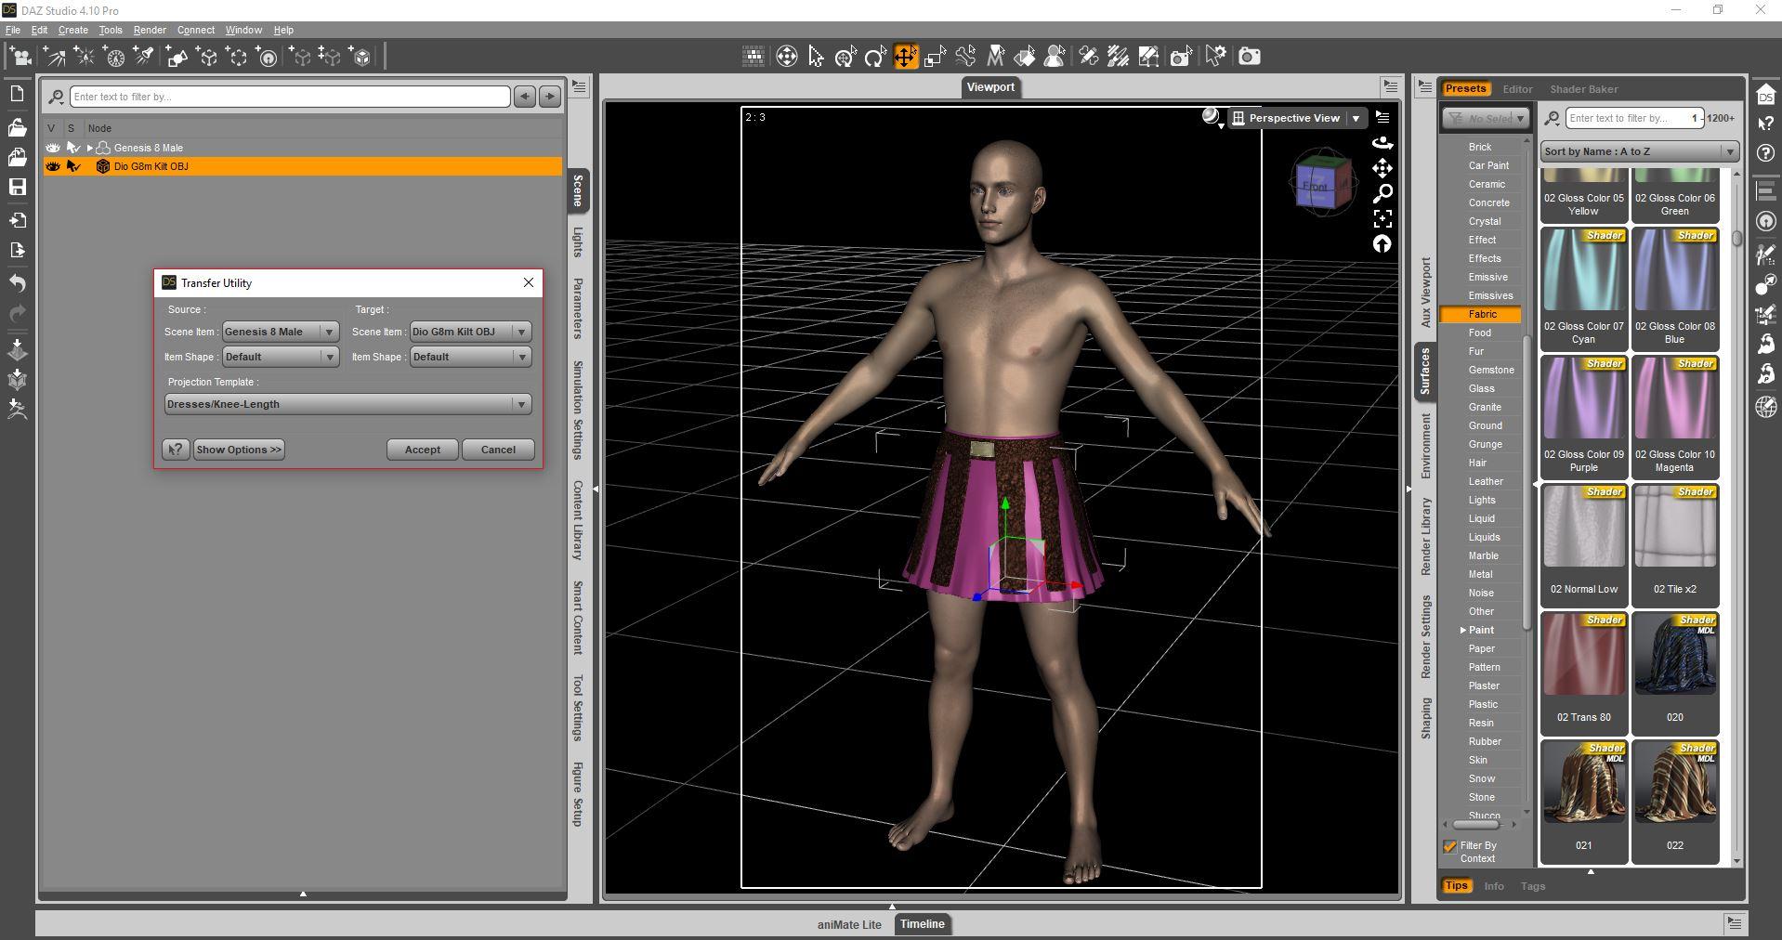Select the highlighted Translate tool
1782x940 pixels.
905,57
